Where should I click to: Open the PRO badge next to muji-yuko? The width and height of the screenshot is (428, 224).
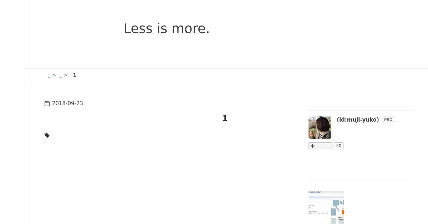pos(388,119)
